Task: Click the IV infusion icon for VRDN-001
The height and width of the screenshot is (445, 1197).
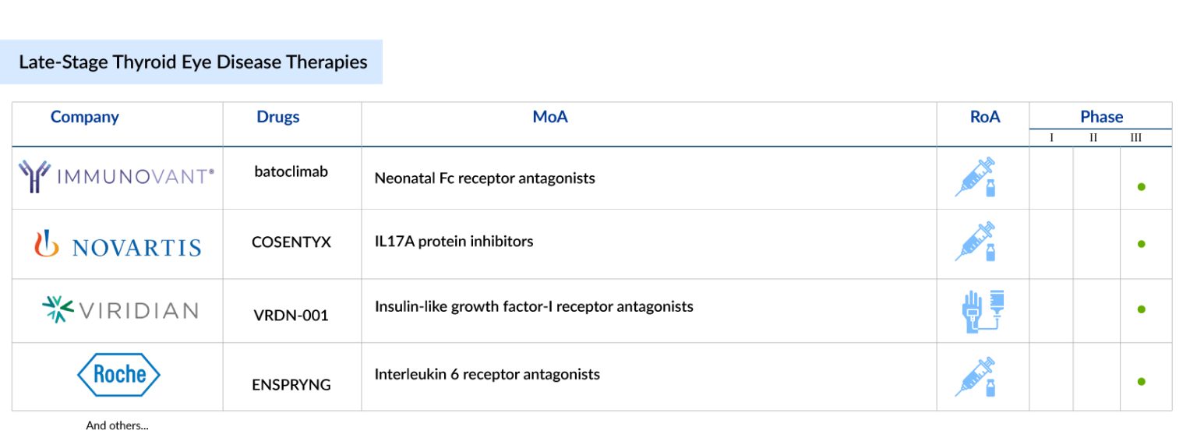Action: 982,311
